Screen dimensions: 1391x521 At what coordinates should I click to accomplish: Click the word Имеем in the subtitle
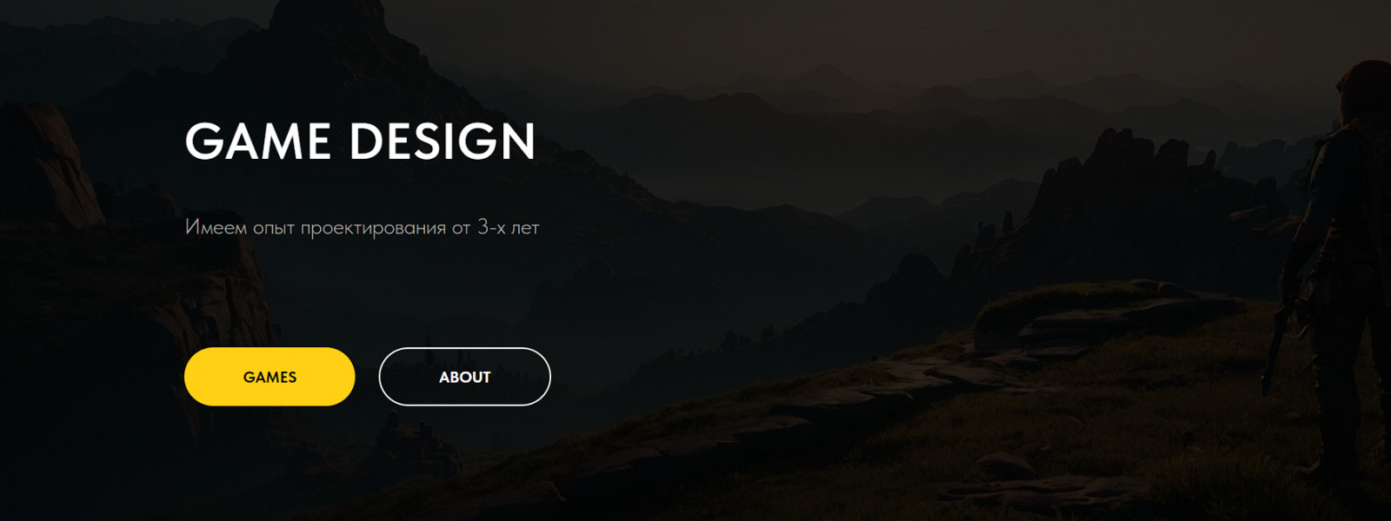216,228
